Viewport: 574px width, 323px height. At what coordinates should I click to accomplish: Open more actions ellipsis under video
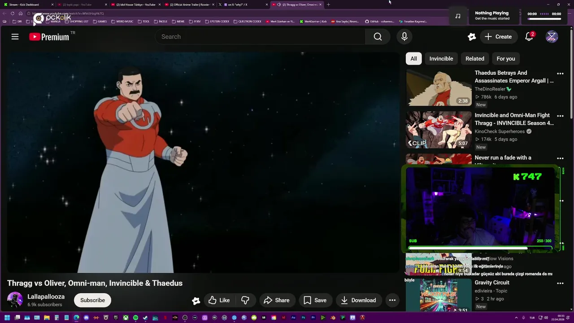tap(392, 300)
